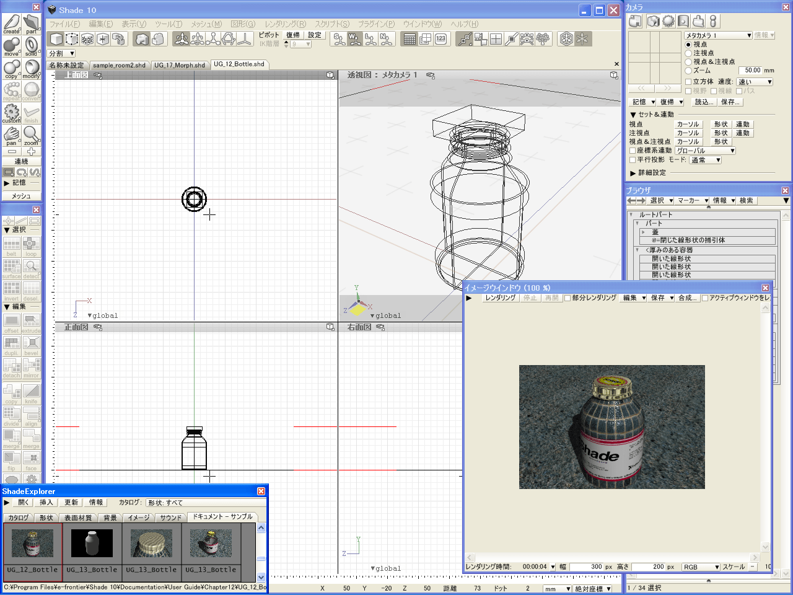Viewport: 793px width, 595px height.
Task: Click the loop selection tool
Action: [31, 247]
